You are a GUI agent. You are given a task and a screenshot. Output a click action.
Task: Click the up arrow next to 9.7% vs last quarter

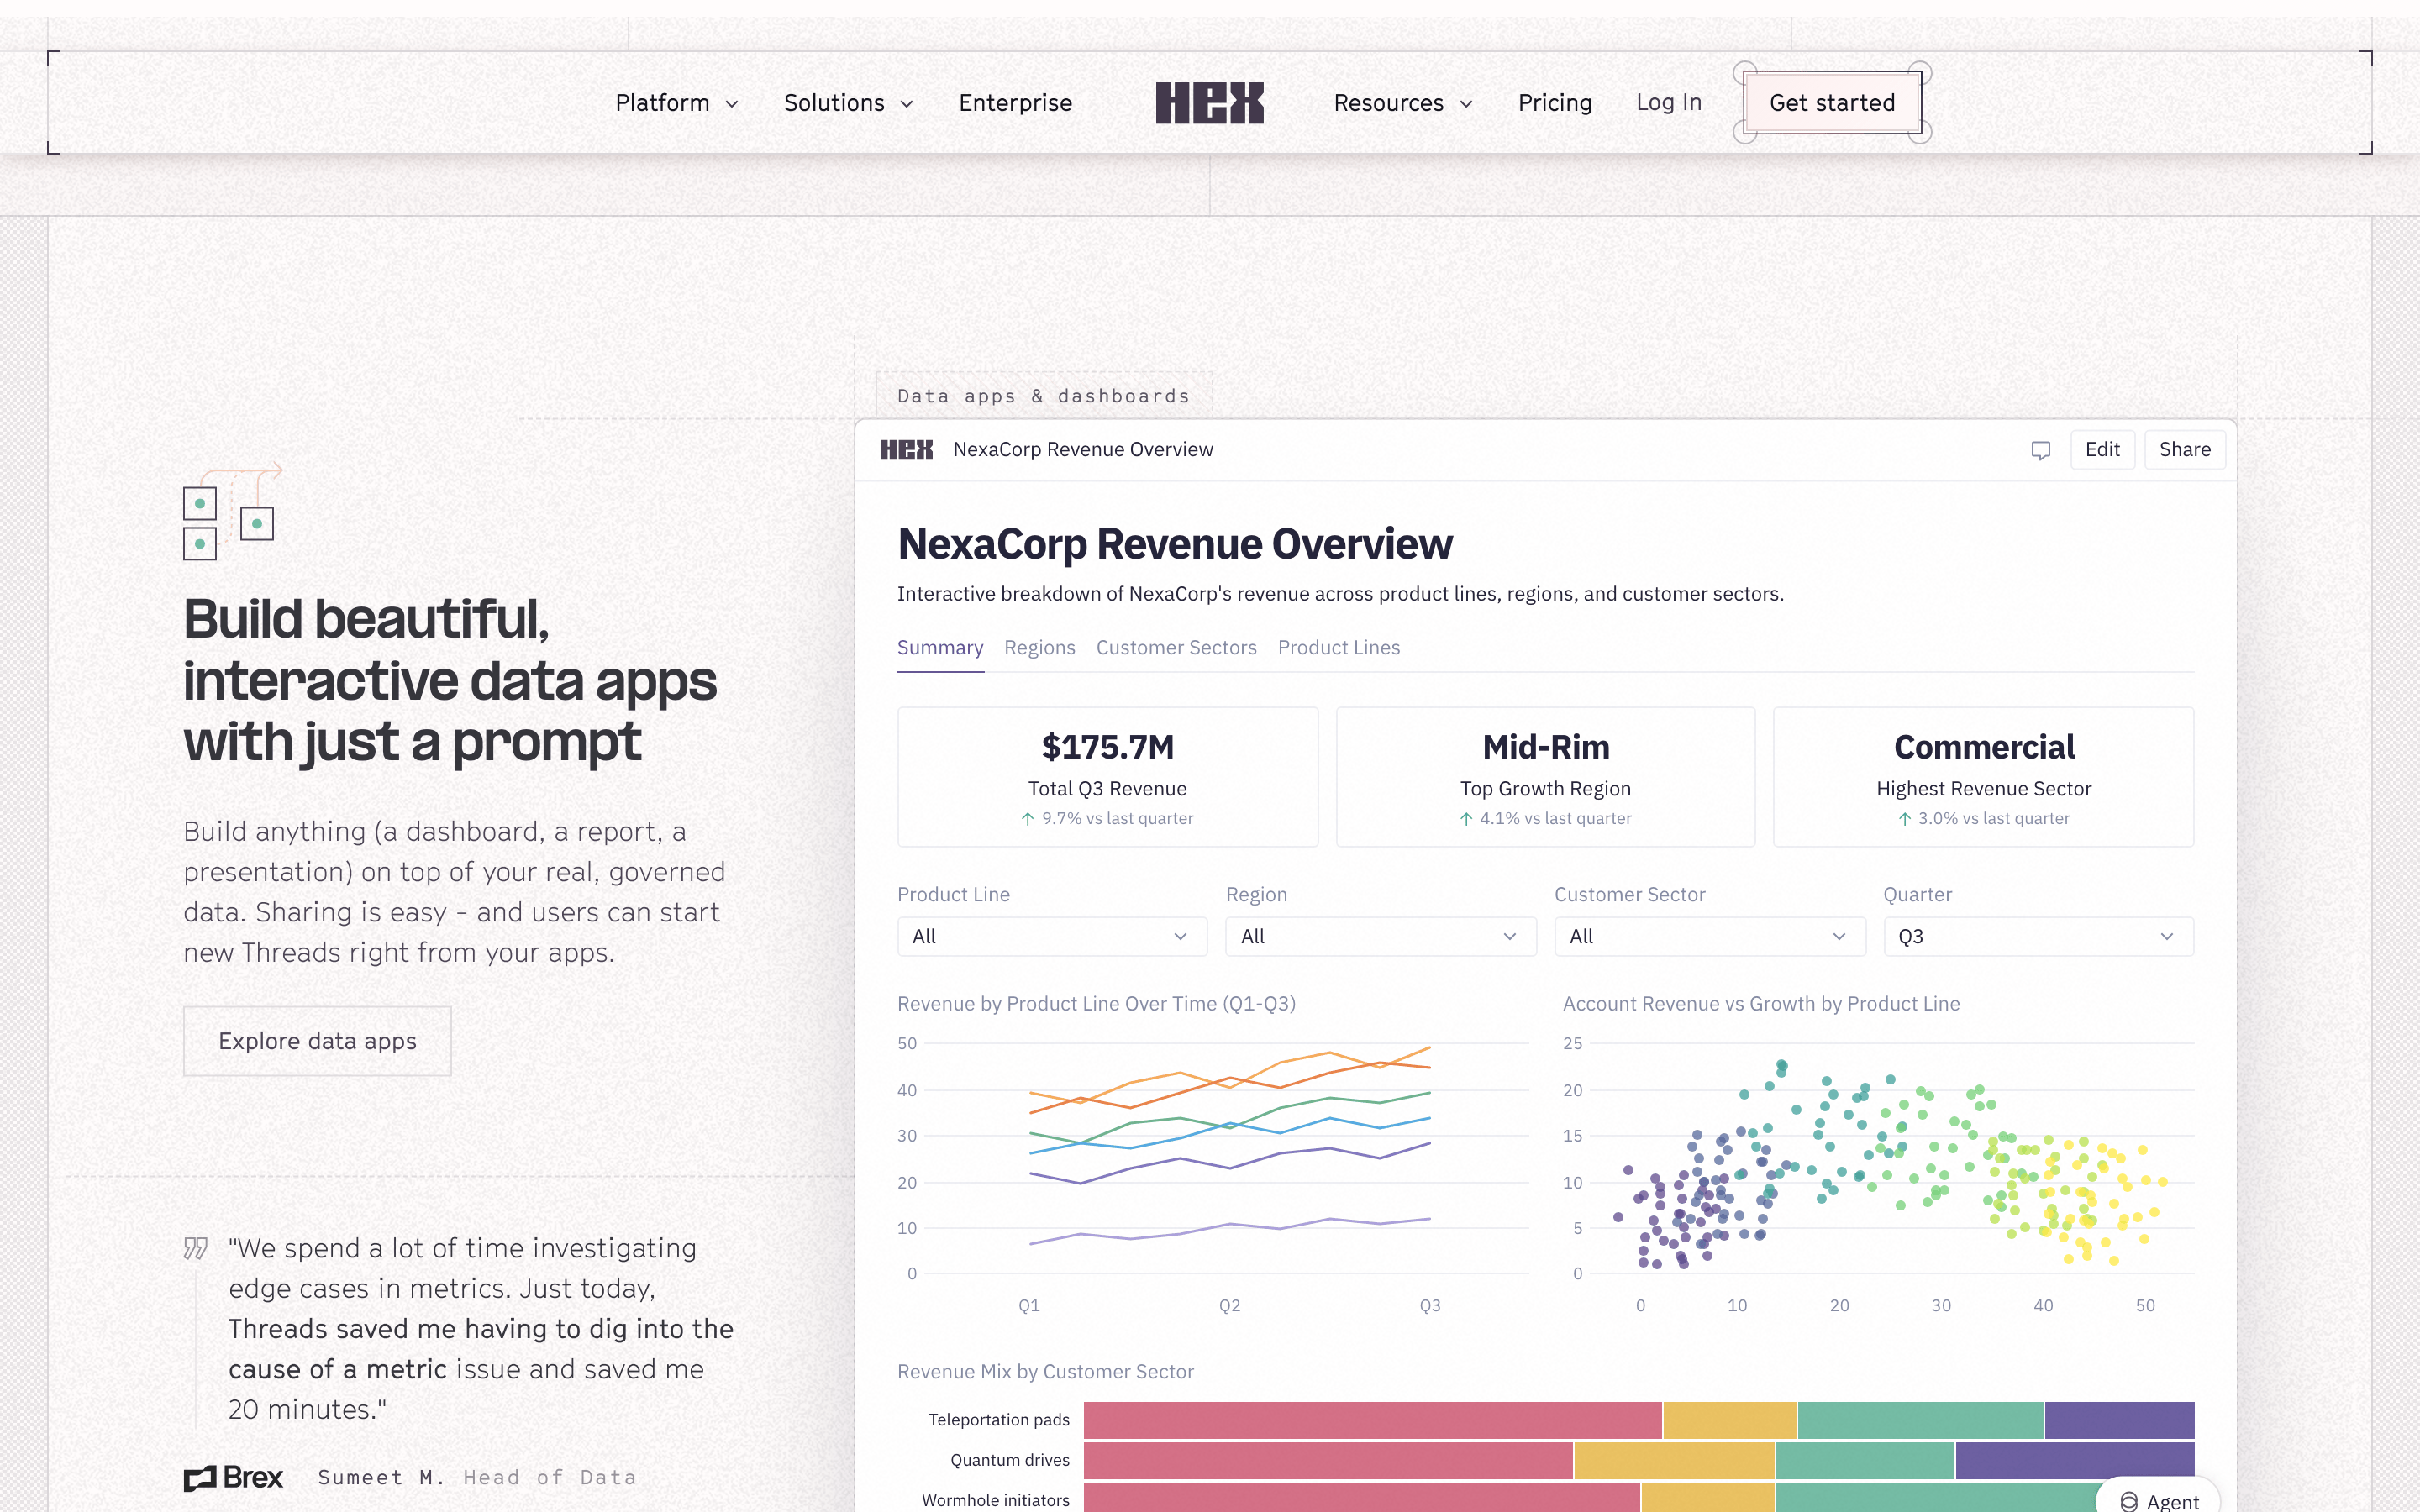point(1027,818)
